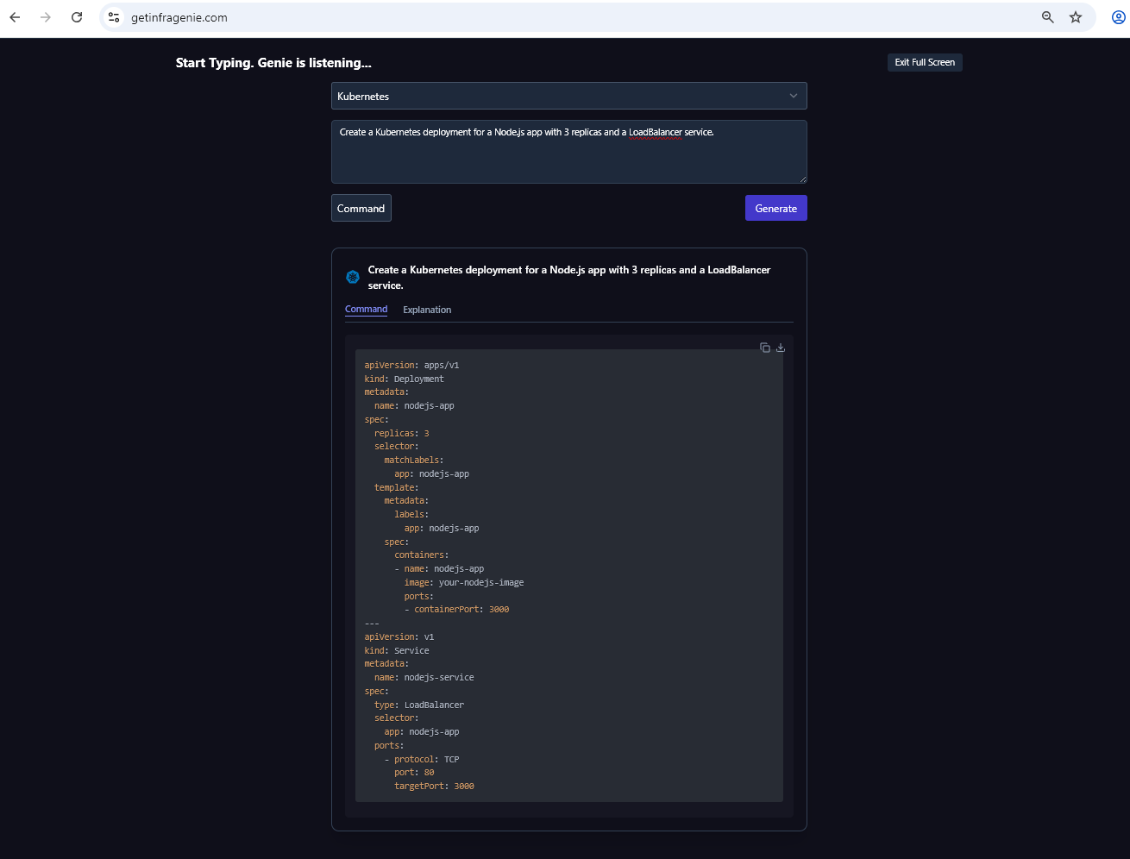Click the 'type: LoadBalancer' line
Viewport: 1130px width, 859px height.
click(419, 705)
